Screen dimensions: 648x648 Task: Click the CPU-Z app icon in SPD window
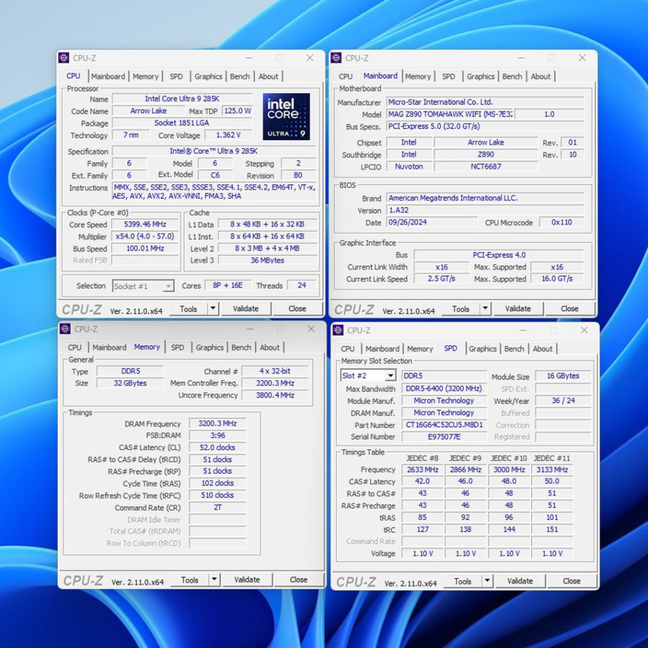point(338,330)
